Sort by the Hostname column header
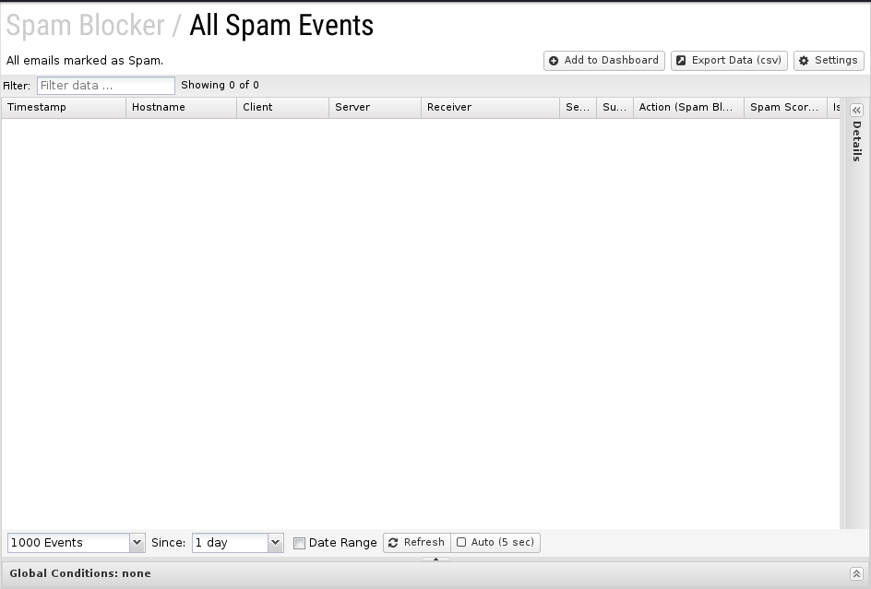The width and height of the screenshot is (871, 589). 181,108
